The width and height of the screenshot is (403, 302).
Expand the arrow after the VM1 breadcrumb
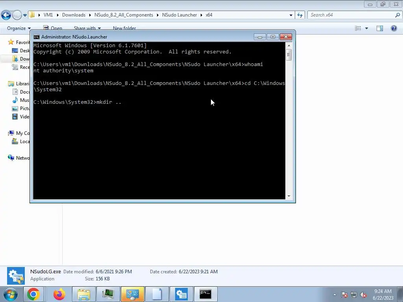57,15
